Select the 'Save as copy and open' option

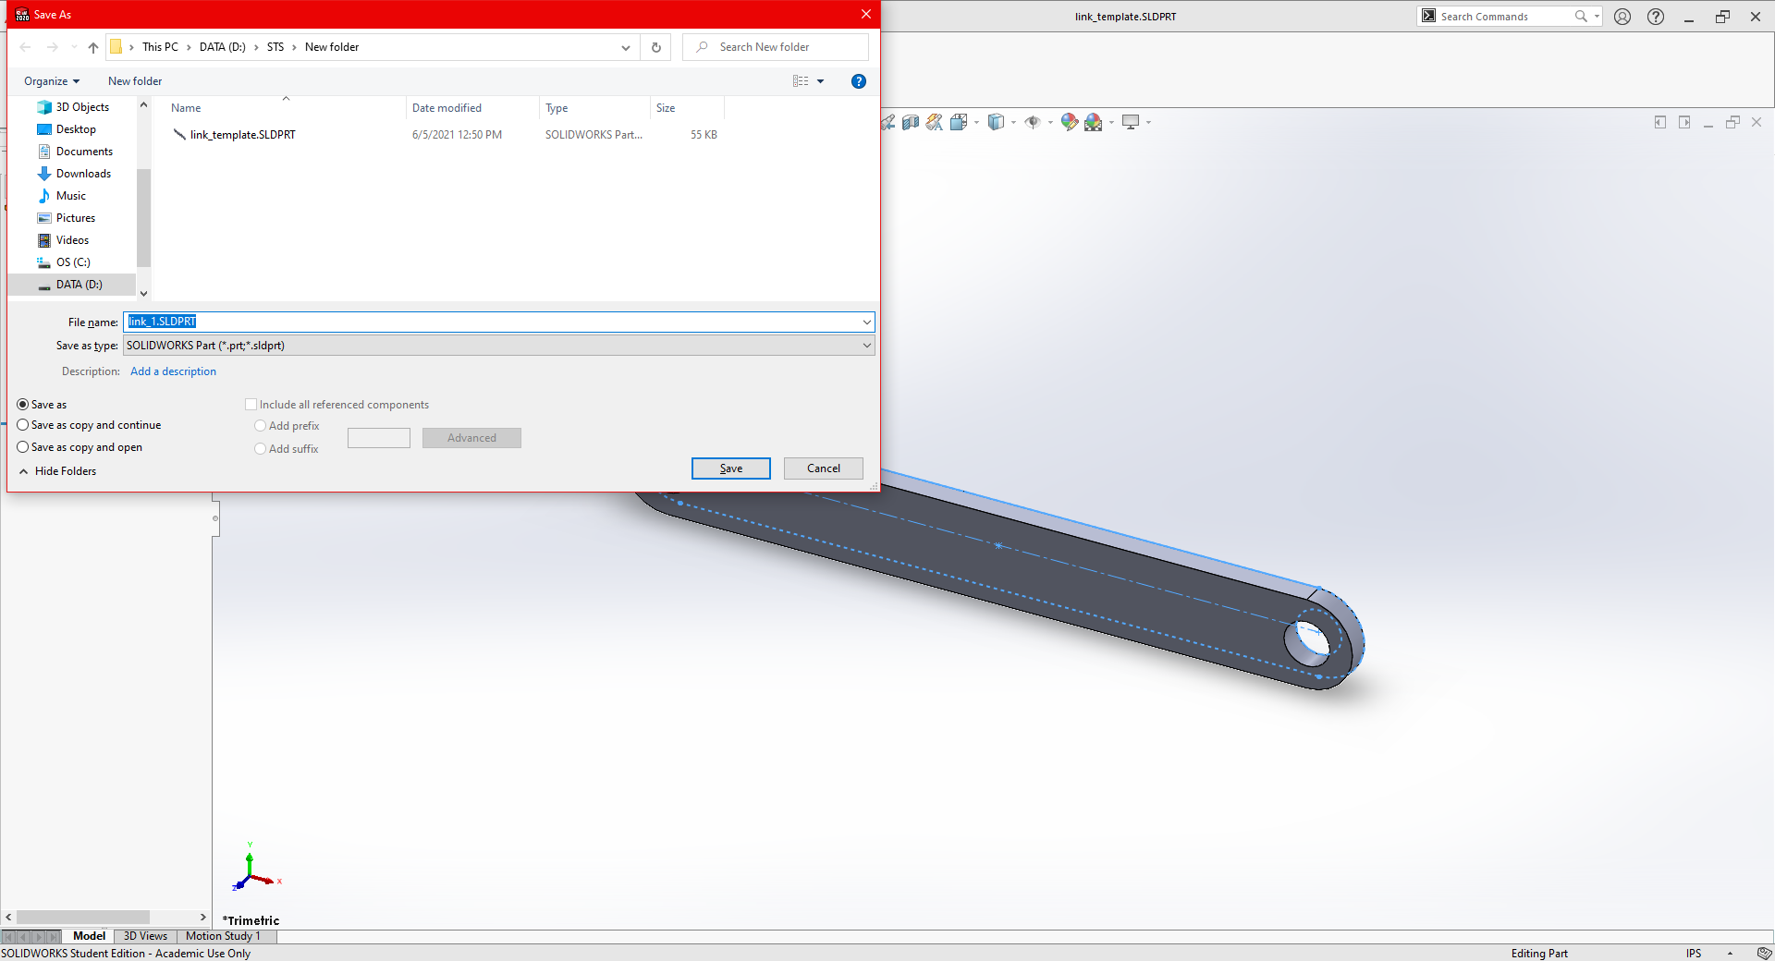[x=23, y=447]
